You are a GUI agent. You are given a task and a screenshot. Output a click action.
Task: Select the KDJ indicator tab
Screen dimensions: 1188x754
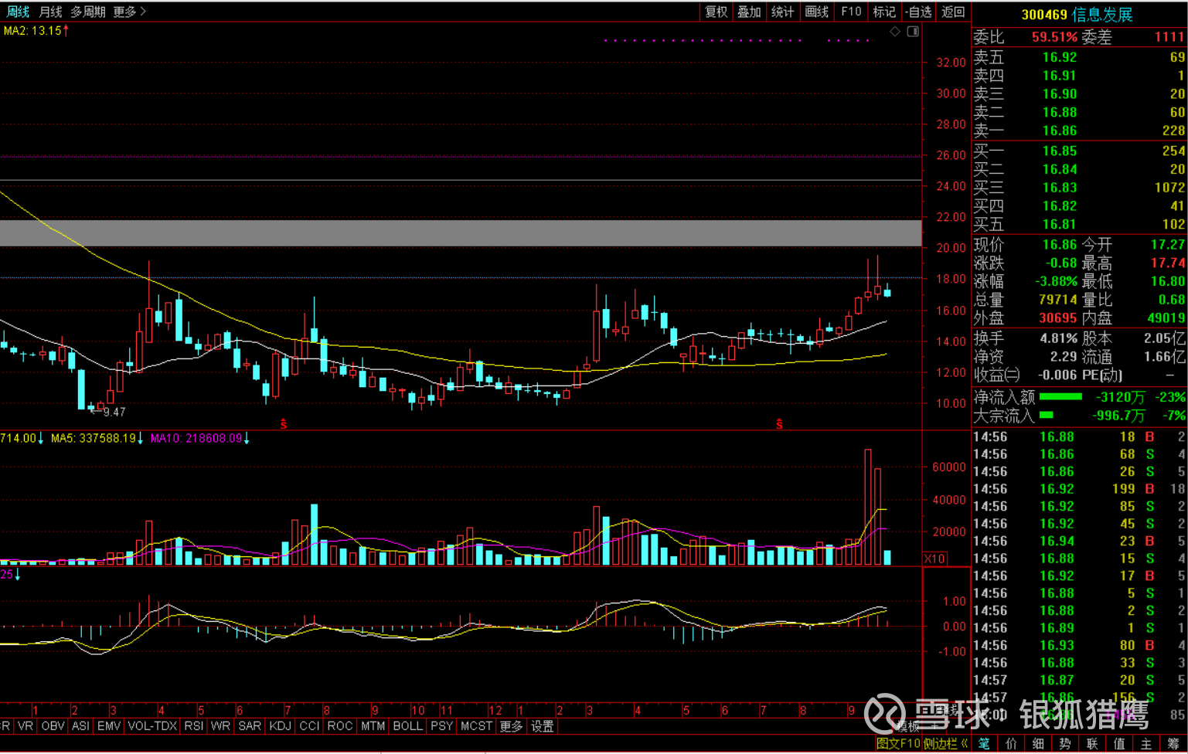pos(280,726)
